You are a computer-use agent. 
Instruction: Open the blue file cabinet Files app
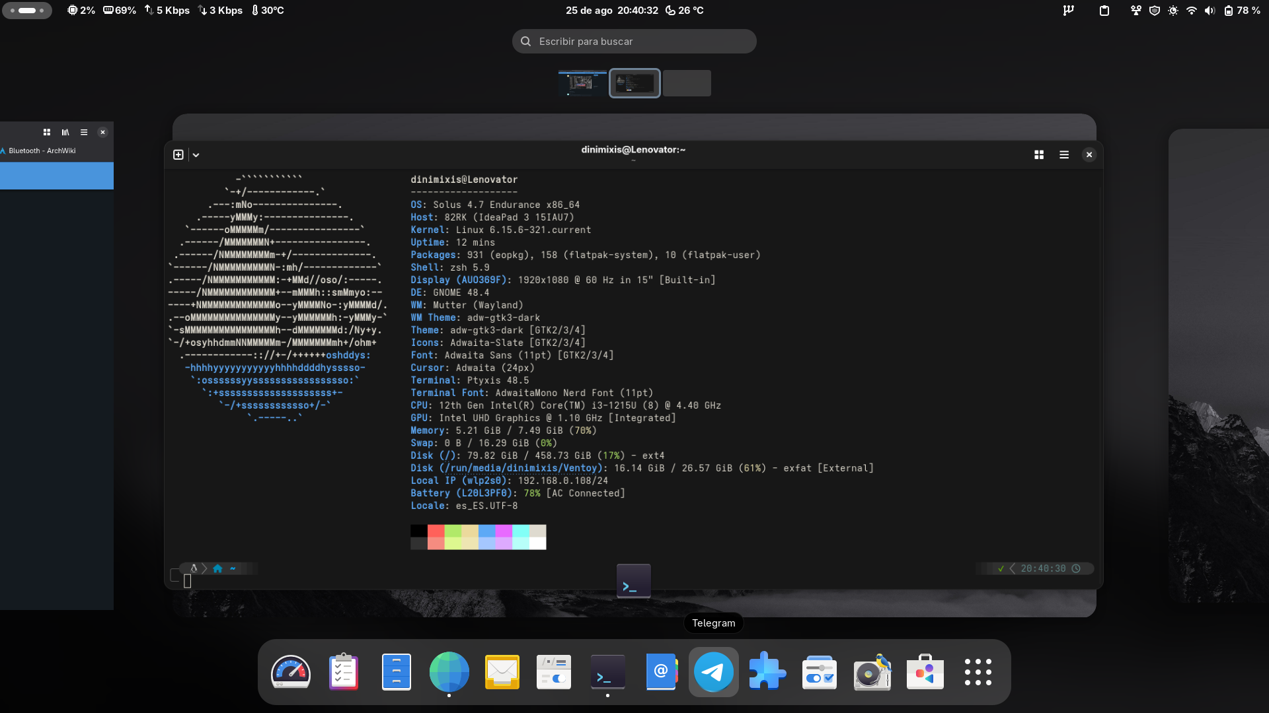point(397,672)
